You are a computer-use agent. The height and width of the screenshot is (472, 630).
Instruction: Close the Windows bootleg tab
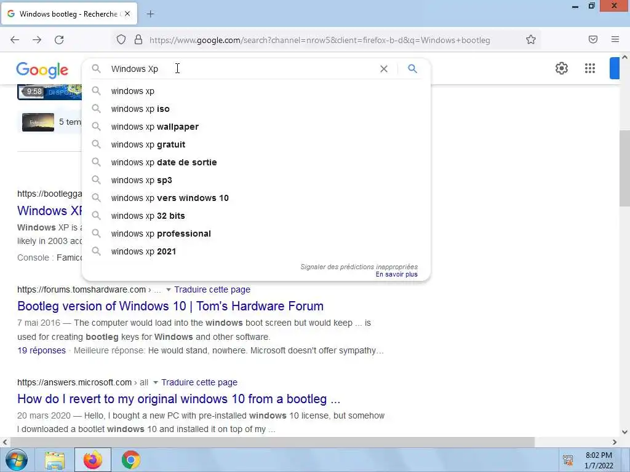pyautogui.click(x=127, y=14)
